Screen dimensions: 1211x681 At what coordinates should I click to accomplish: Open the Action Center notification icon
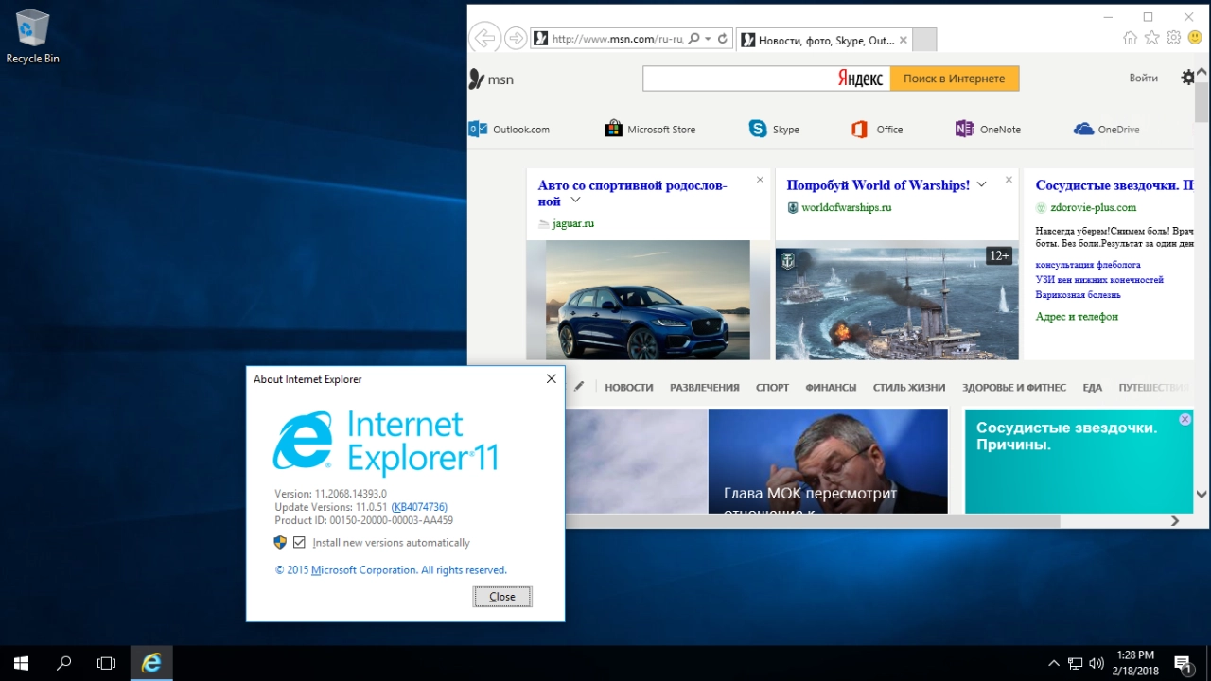(1183, 663)
